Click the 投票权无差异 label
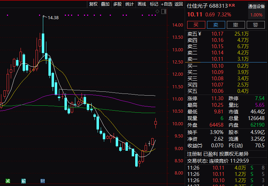Viewport: 268px width, 186px height. 234,154
